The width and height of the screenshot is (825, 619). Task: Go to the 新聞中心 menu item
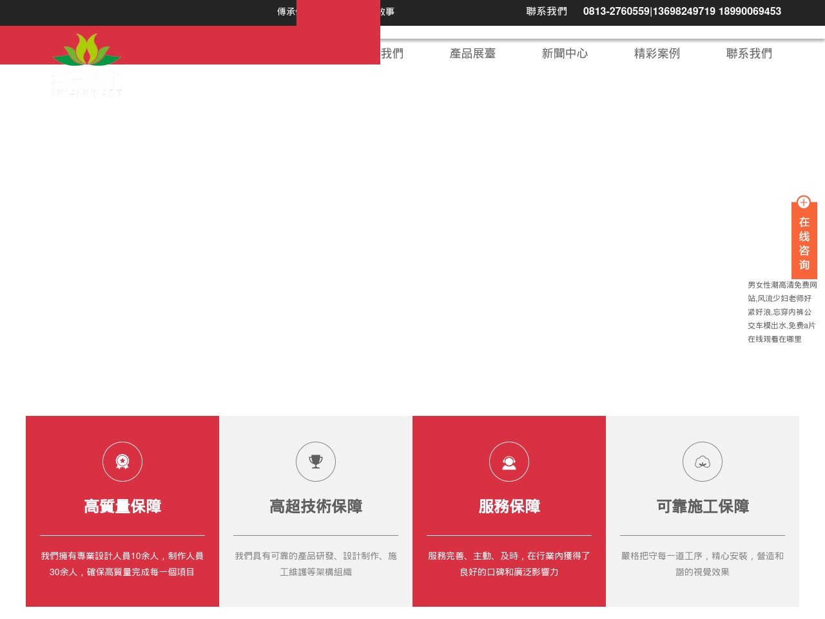[565, 54]
